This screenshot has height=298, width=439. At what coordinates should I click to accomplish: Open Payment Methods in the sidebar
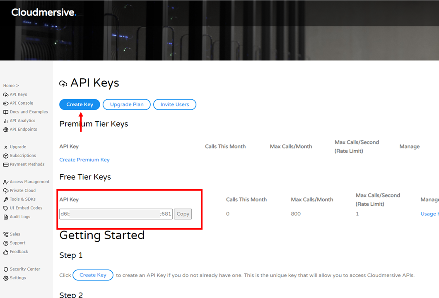click(27, 164)
